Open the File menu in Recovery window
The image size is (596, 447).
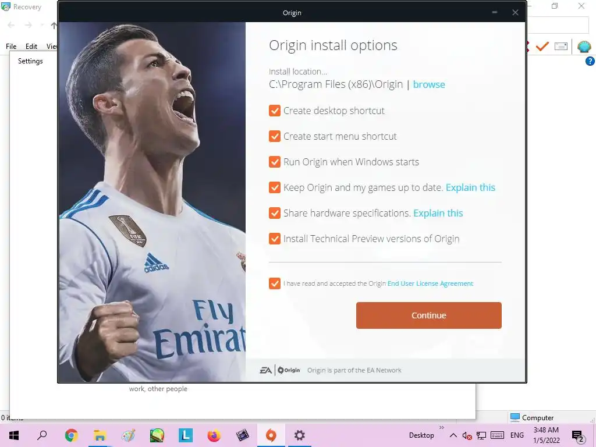pos(11,47)
